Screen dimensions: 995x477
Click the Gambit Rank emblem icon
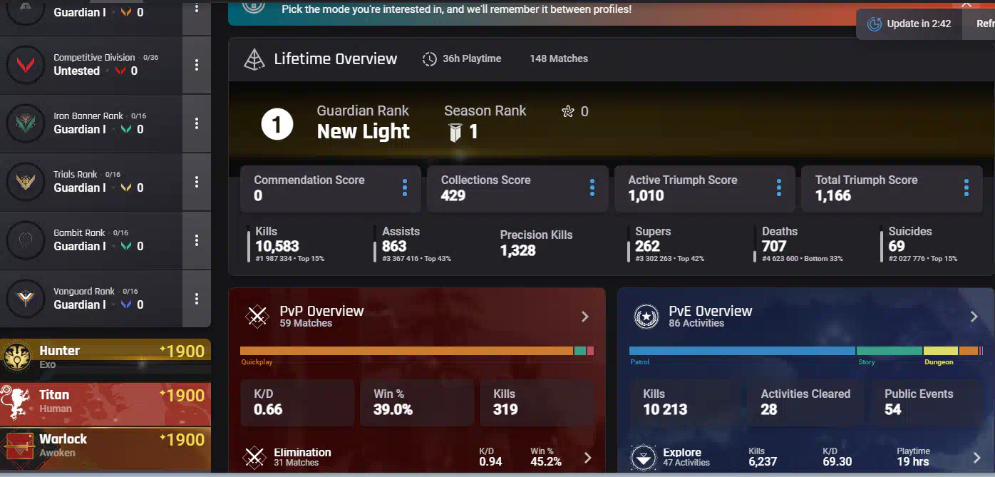point(26,240)
